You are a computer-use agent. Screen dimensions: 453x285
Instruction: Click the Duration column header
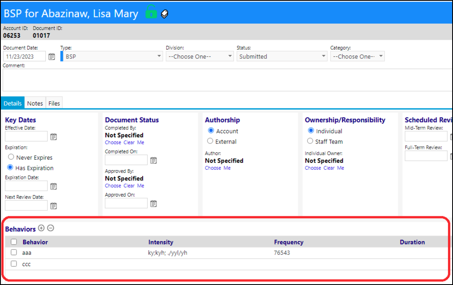(x=412, y=242)
